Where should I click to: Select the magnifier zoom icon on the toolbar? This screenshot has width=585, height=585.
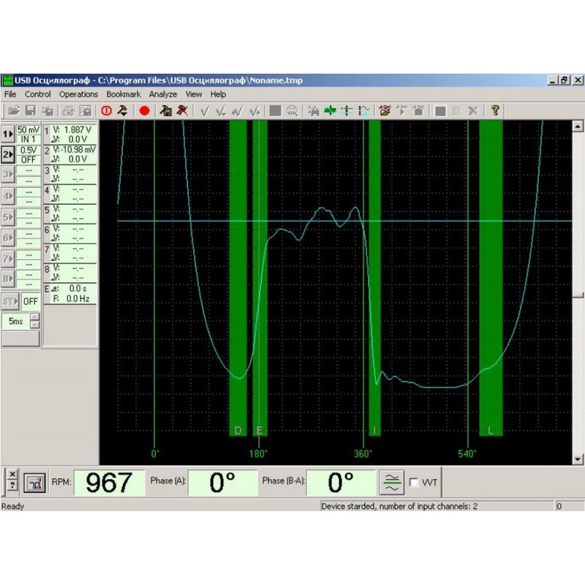[x=292, y=110]
